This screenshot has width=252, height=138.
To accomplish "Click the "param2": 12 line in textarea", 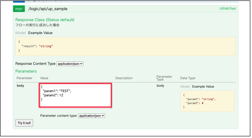I will [x=53, y=95].
